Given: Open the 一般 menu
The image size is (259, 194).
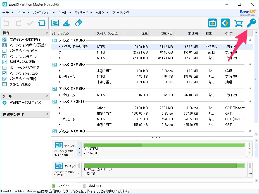Looking at the screenshot, I should [8, 13].
